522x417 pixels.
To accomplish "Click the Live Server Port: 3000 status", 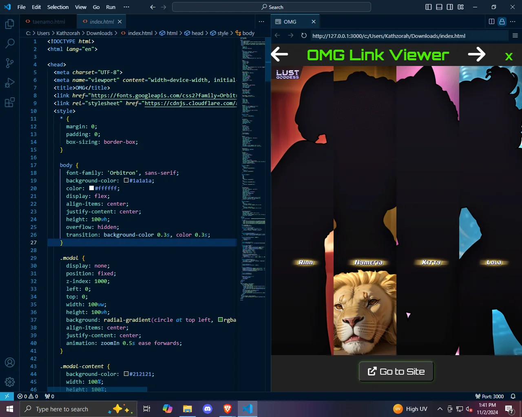I will (489, 396).
